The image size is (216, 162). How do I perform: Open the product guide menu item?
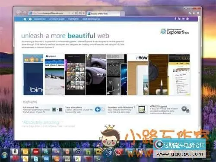[57, 19]
